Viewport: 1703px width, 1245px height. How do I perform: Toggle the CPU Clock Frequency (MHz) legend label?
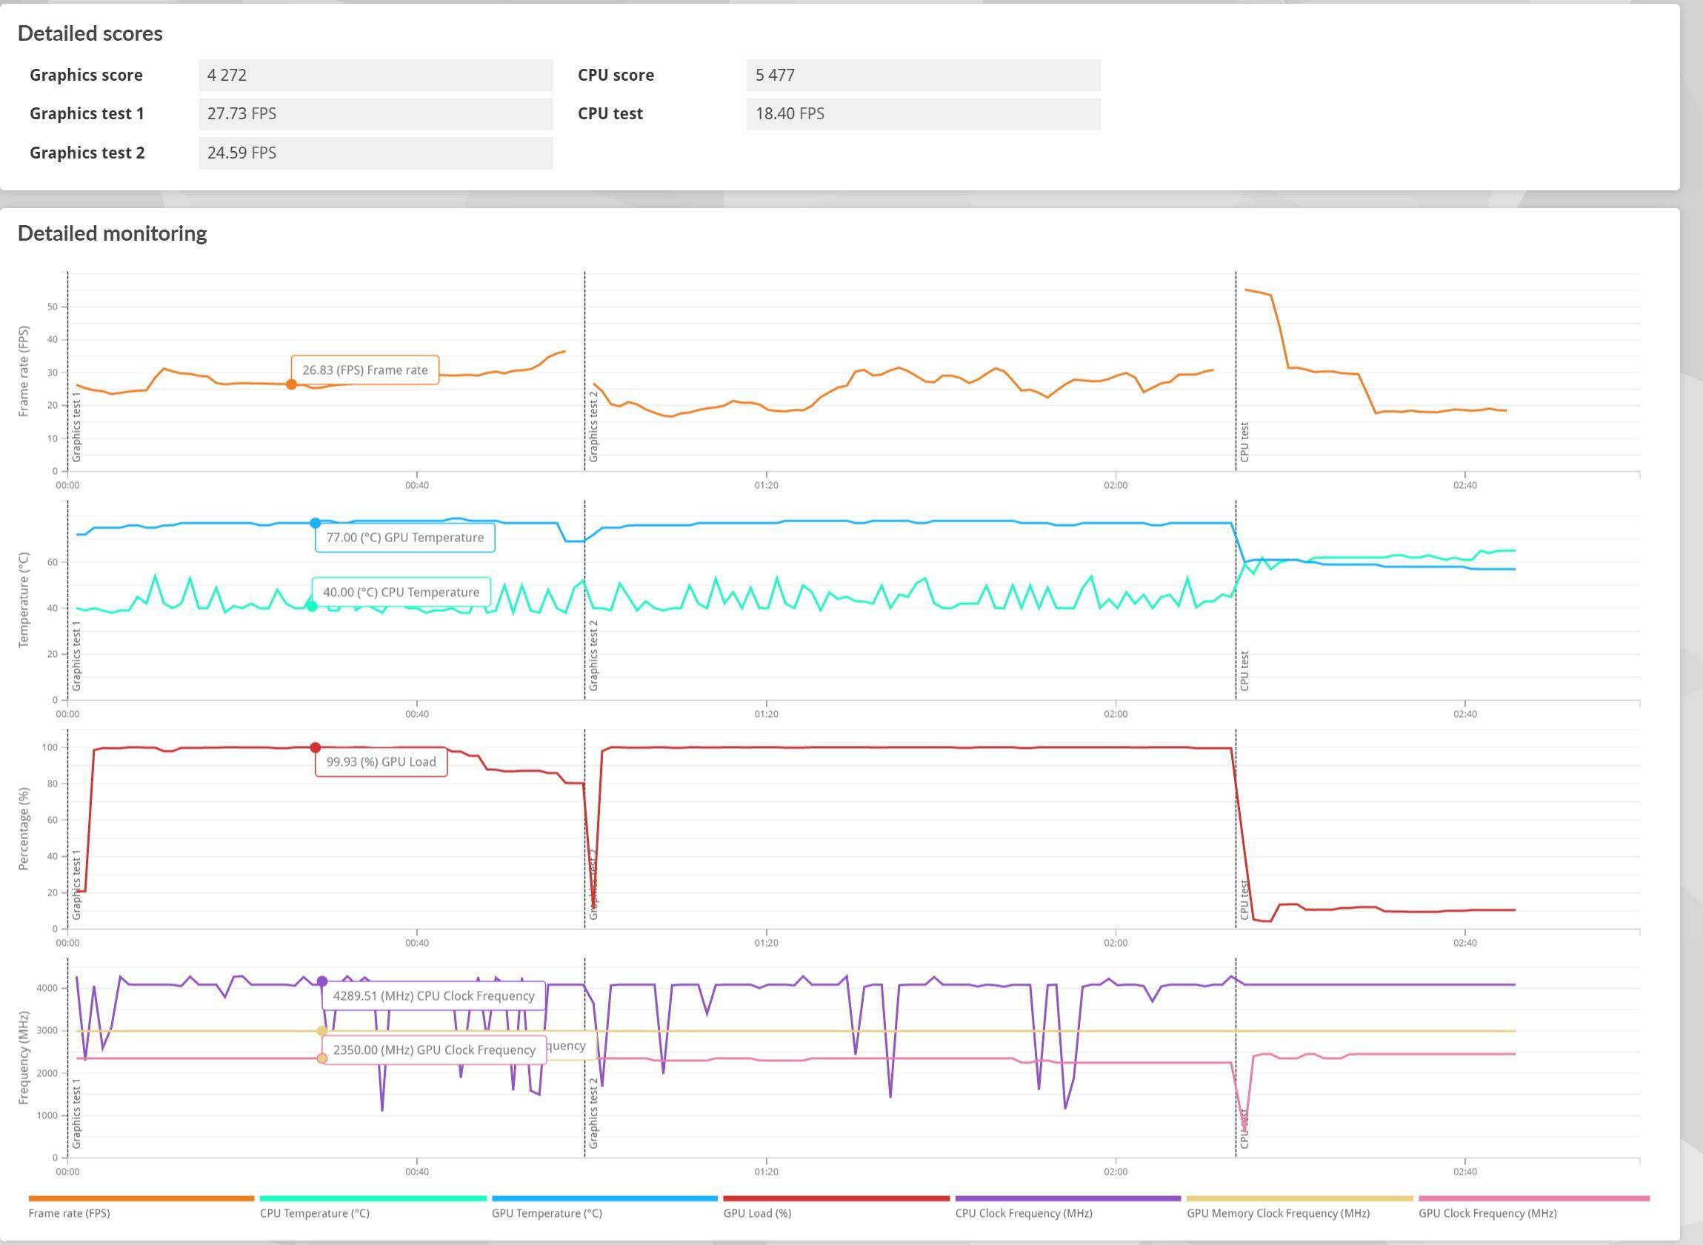1023,1213
